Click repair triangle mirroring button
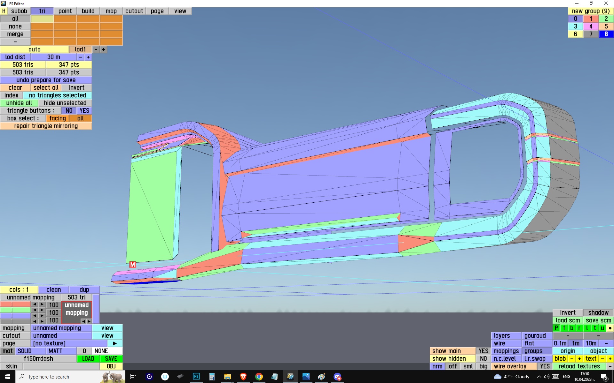The image size is (614, 383). (x=46, y=126)
